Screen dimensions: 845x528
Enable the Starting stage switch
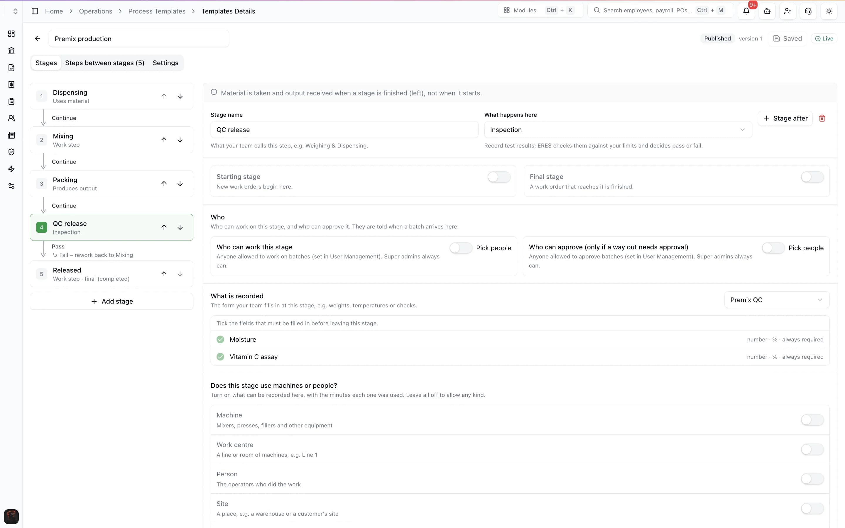[x=498, y=177]
